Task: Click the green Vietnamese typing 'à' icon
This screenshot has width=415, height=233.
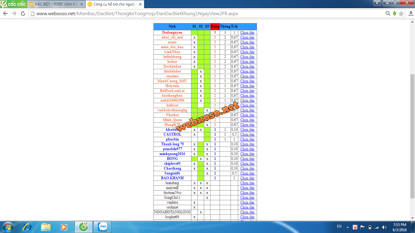Action: [394, 13]
